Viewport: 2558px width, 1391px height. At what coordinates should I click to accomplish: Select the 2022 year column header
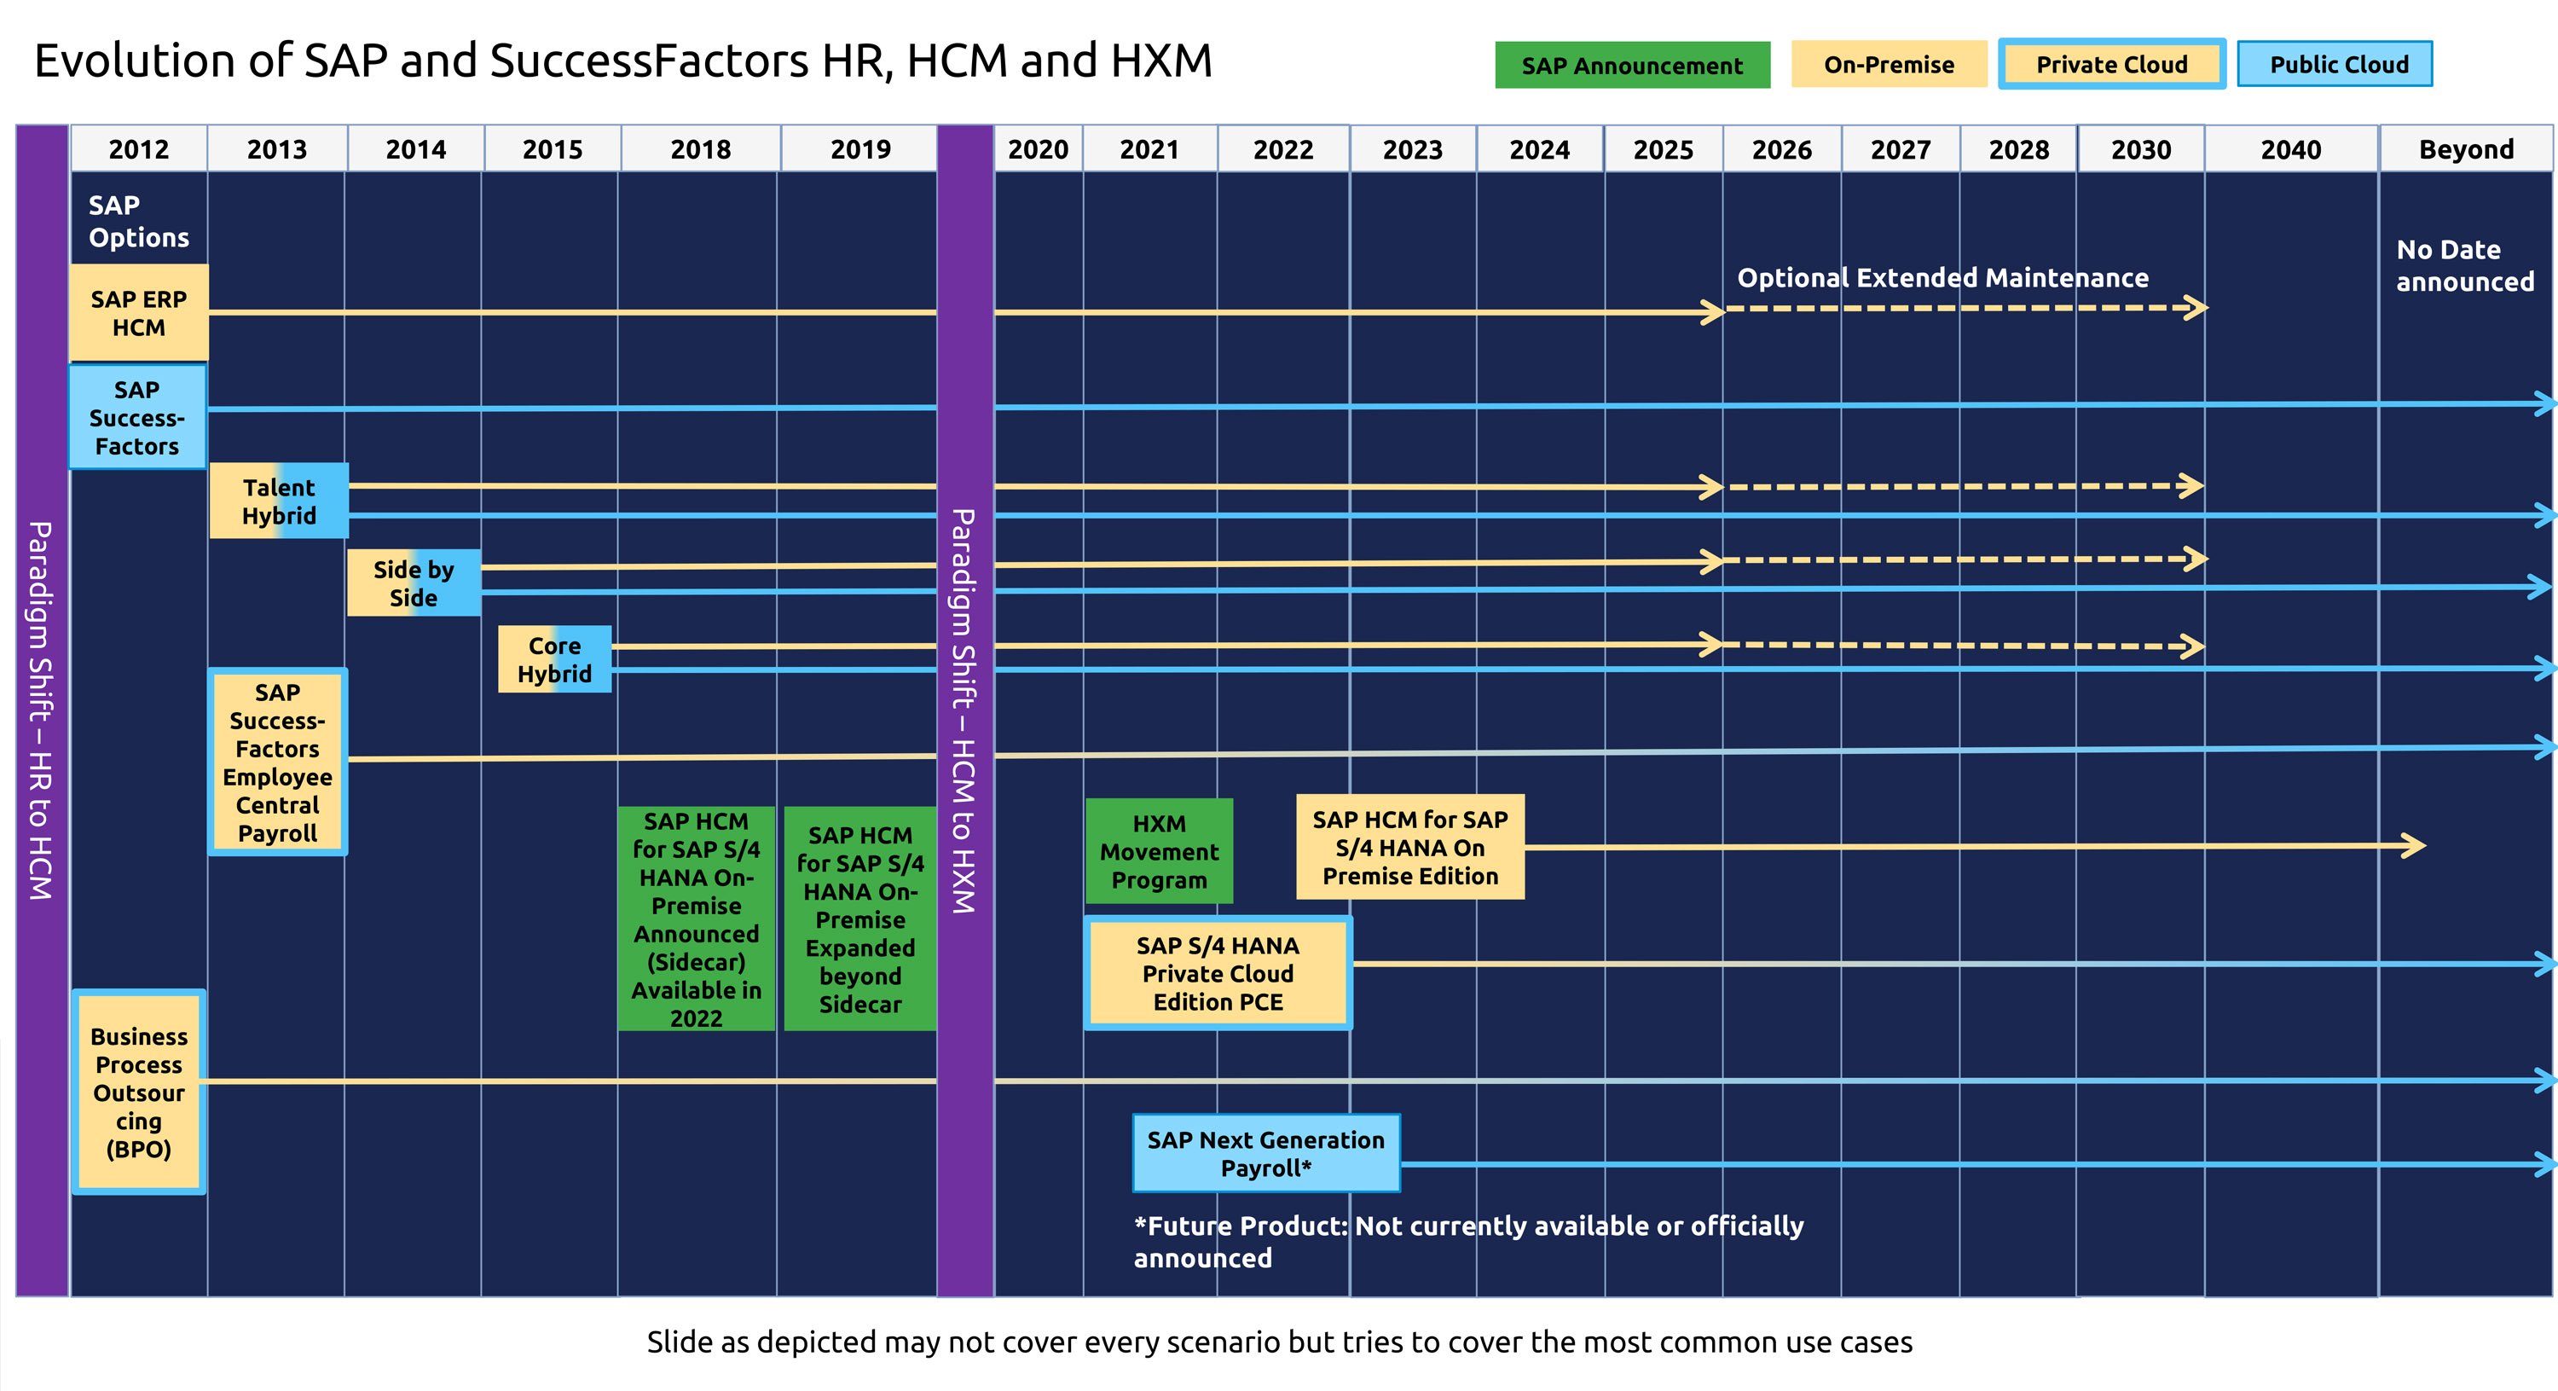1285,149
